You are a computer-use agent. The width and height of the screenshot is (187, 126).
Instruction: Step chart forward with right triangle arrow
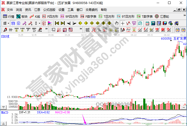(74, 23)
